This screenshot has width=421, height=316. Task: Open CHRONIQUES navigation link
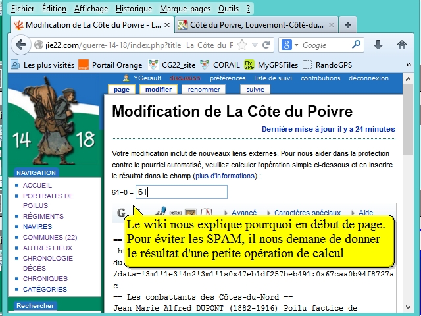click(45, 278)
